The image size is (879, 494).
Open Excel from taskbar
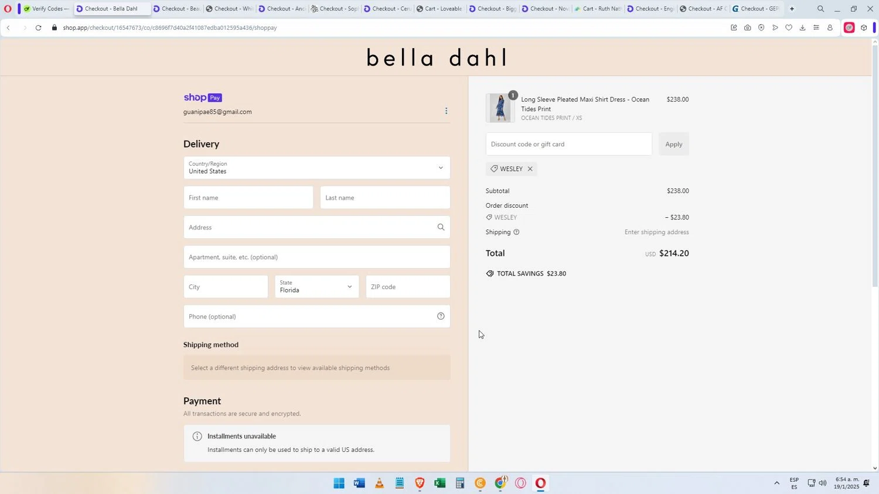click(439, 483)
